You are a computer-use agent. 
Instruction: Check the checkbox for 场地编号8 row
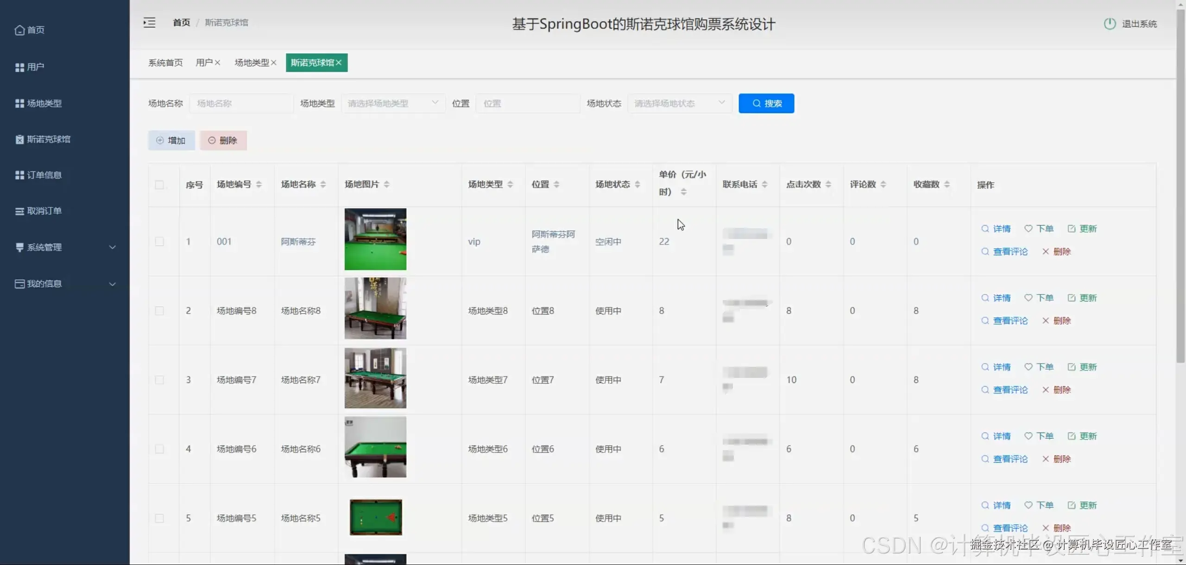point(159,311)
